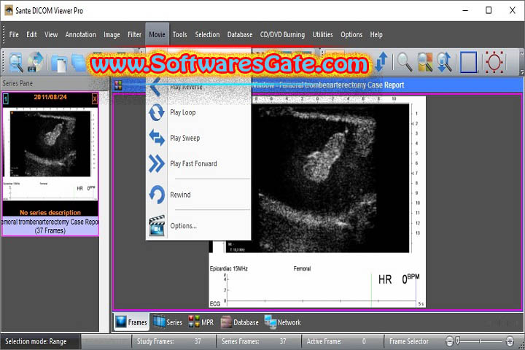Image resolution: width=525 pixels, height=350 pixels.
Task: Open the Selection menu
Action: click(x=207, y=34)
